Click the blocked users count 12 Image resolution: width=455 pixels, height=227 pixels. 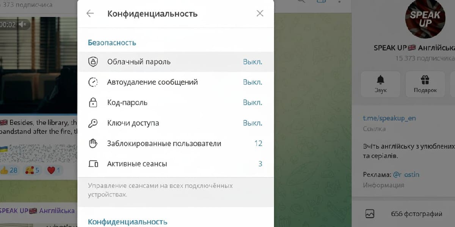[x=258, y=143]
